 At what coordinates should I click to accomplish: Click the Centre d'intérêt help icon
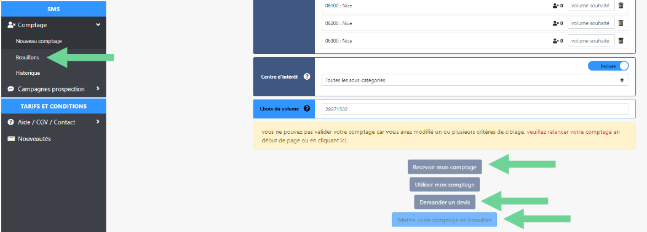pyautogui.click(x=306, y=77)
